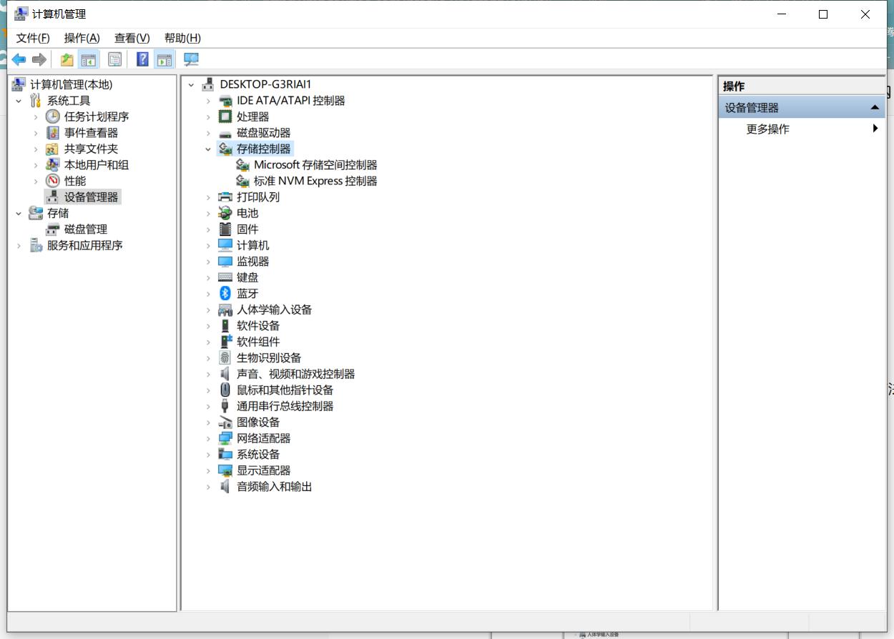The height and width of the screenshot is (639, 894).
Task: Open the 文件(F) menu
Action: tap(33, 38)
